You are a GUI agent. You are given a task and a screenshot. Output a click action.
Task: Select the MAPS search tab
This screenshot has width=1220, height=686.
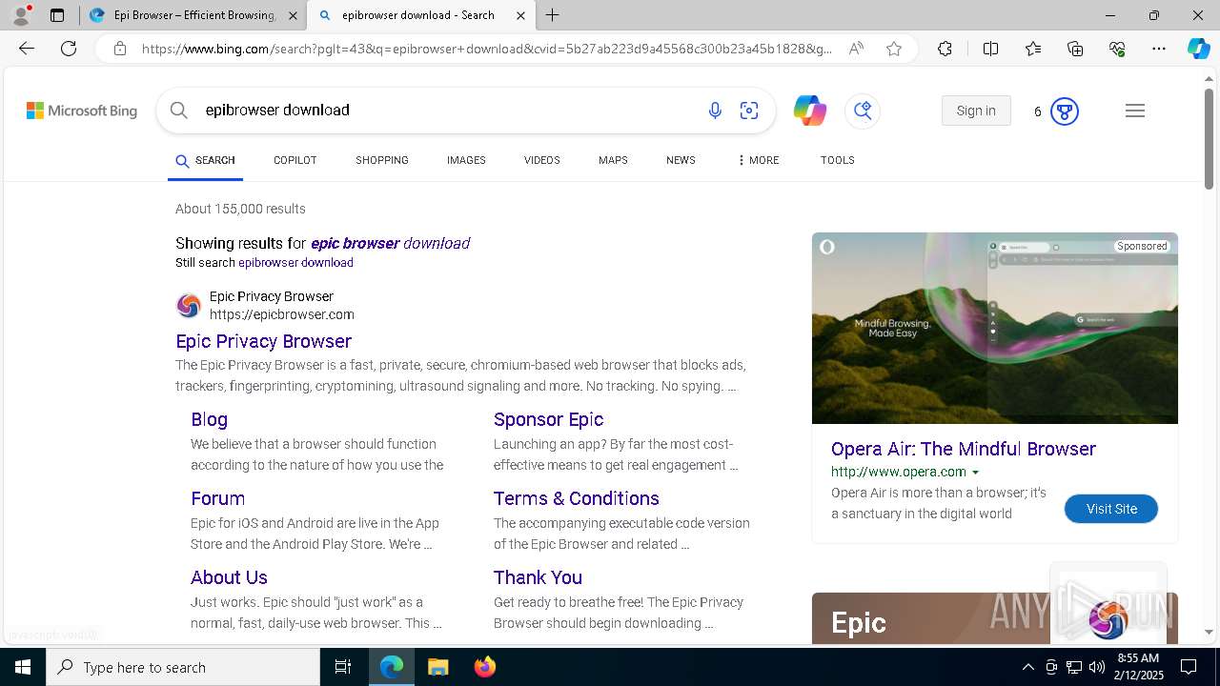click(613, 160)
